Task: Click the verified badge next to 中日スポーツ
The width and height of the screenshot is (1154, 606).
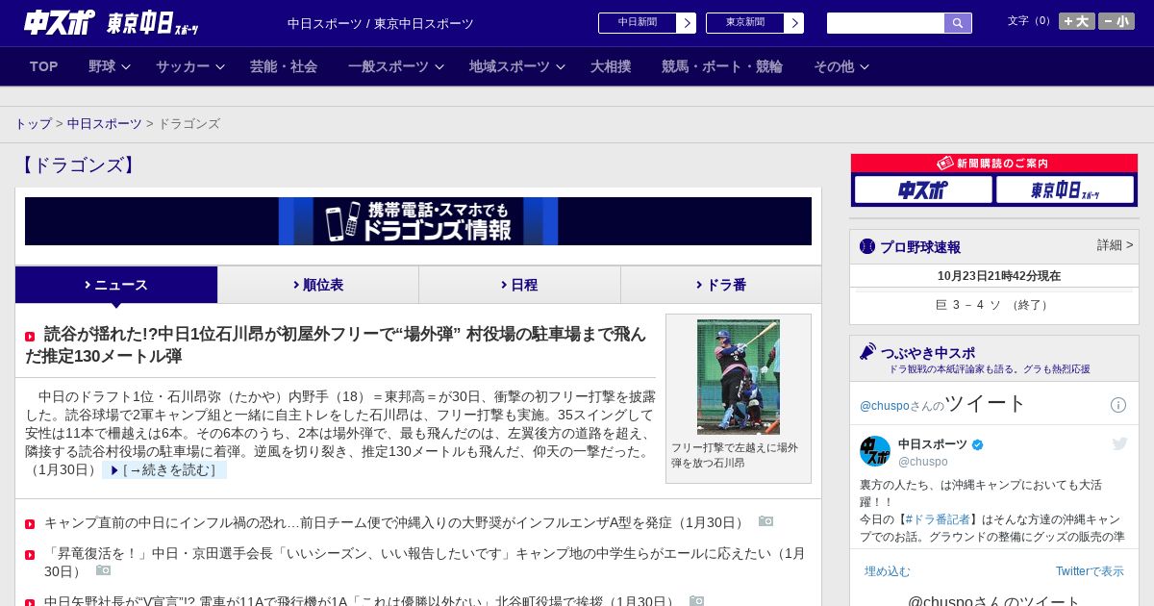Action: [978, 444]
